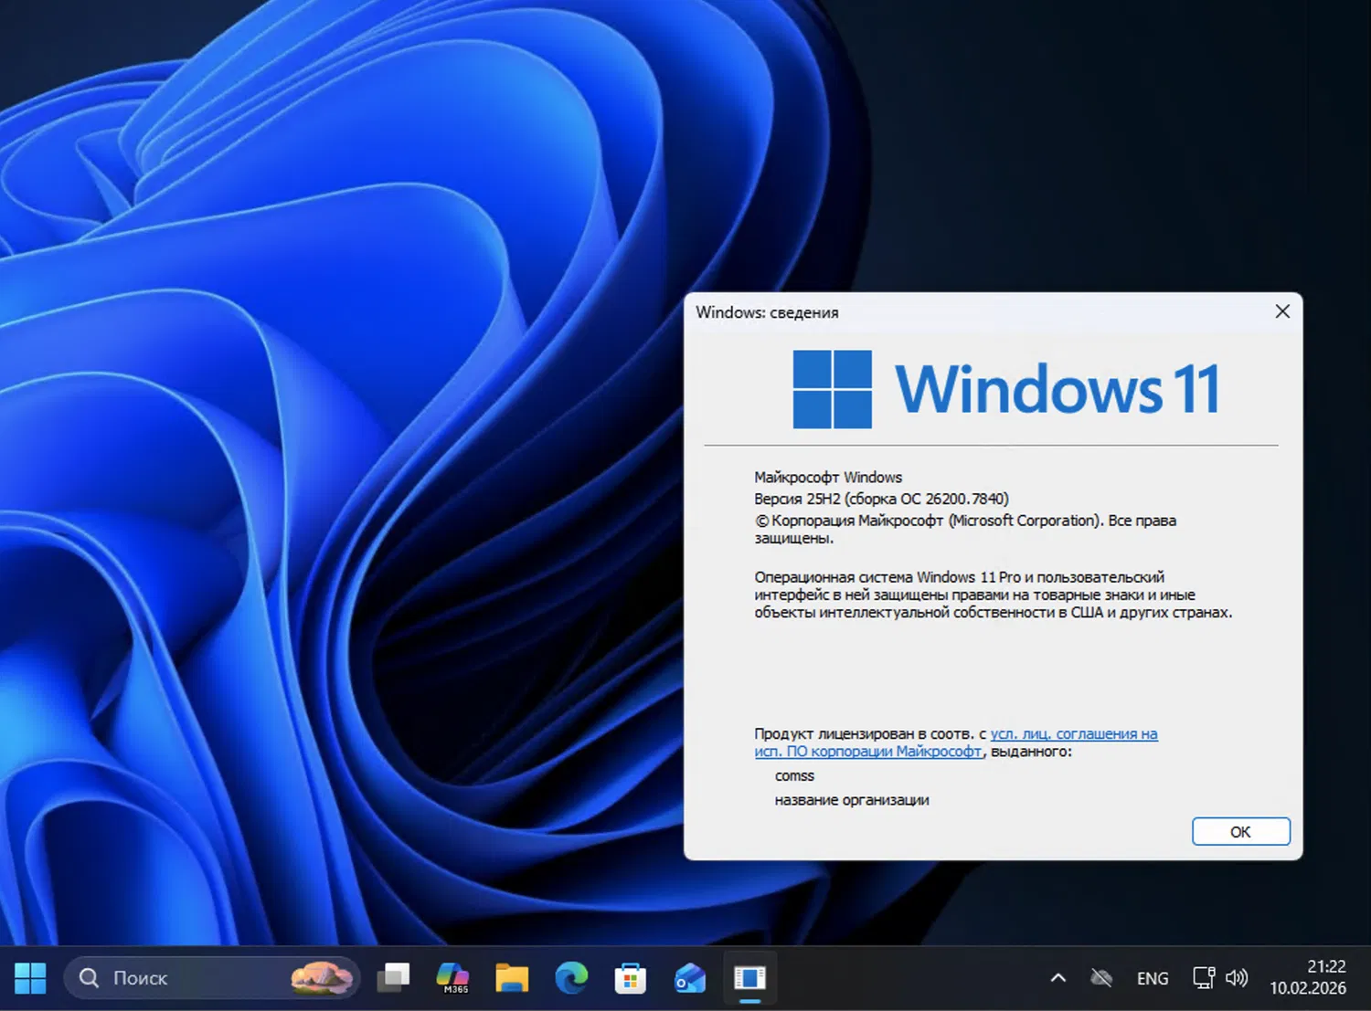Confirm the dialog with the OK button
1371x1011 pixels.
point(1240,831)
